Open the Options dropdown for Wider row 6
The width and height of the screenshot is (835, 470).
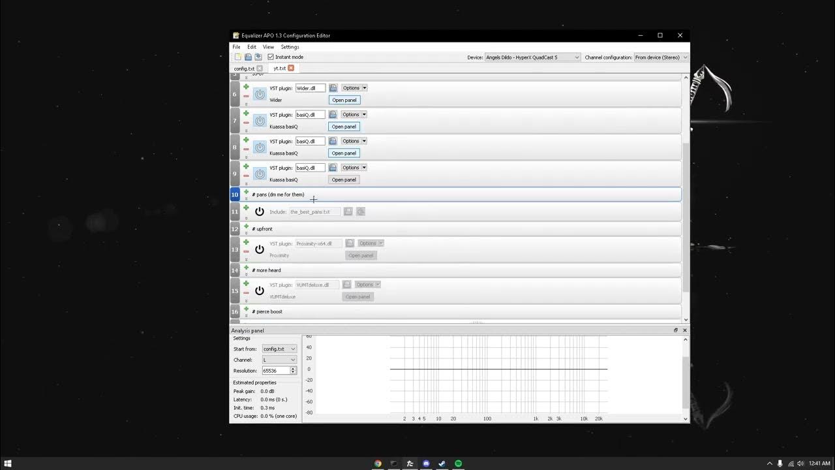click(x=354, y=88)
